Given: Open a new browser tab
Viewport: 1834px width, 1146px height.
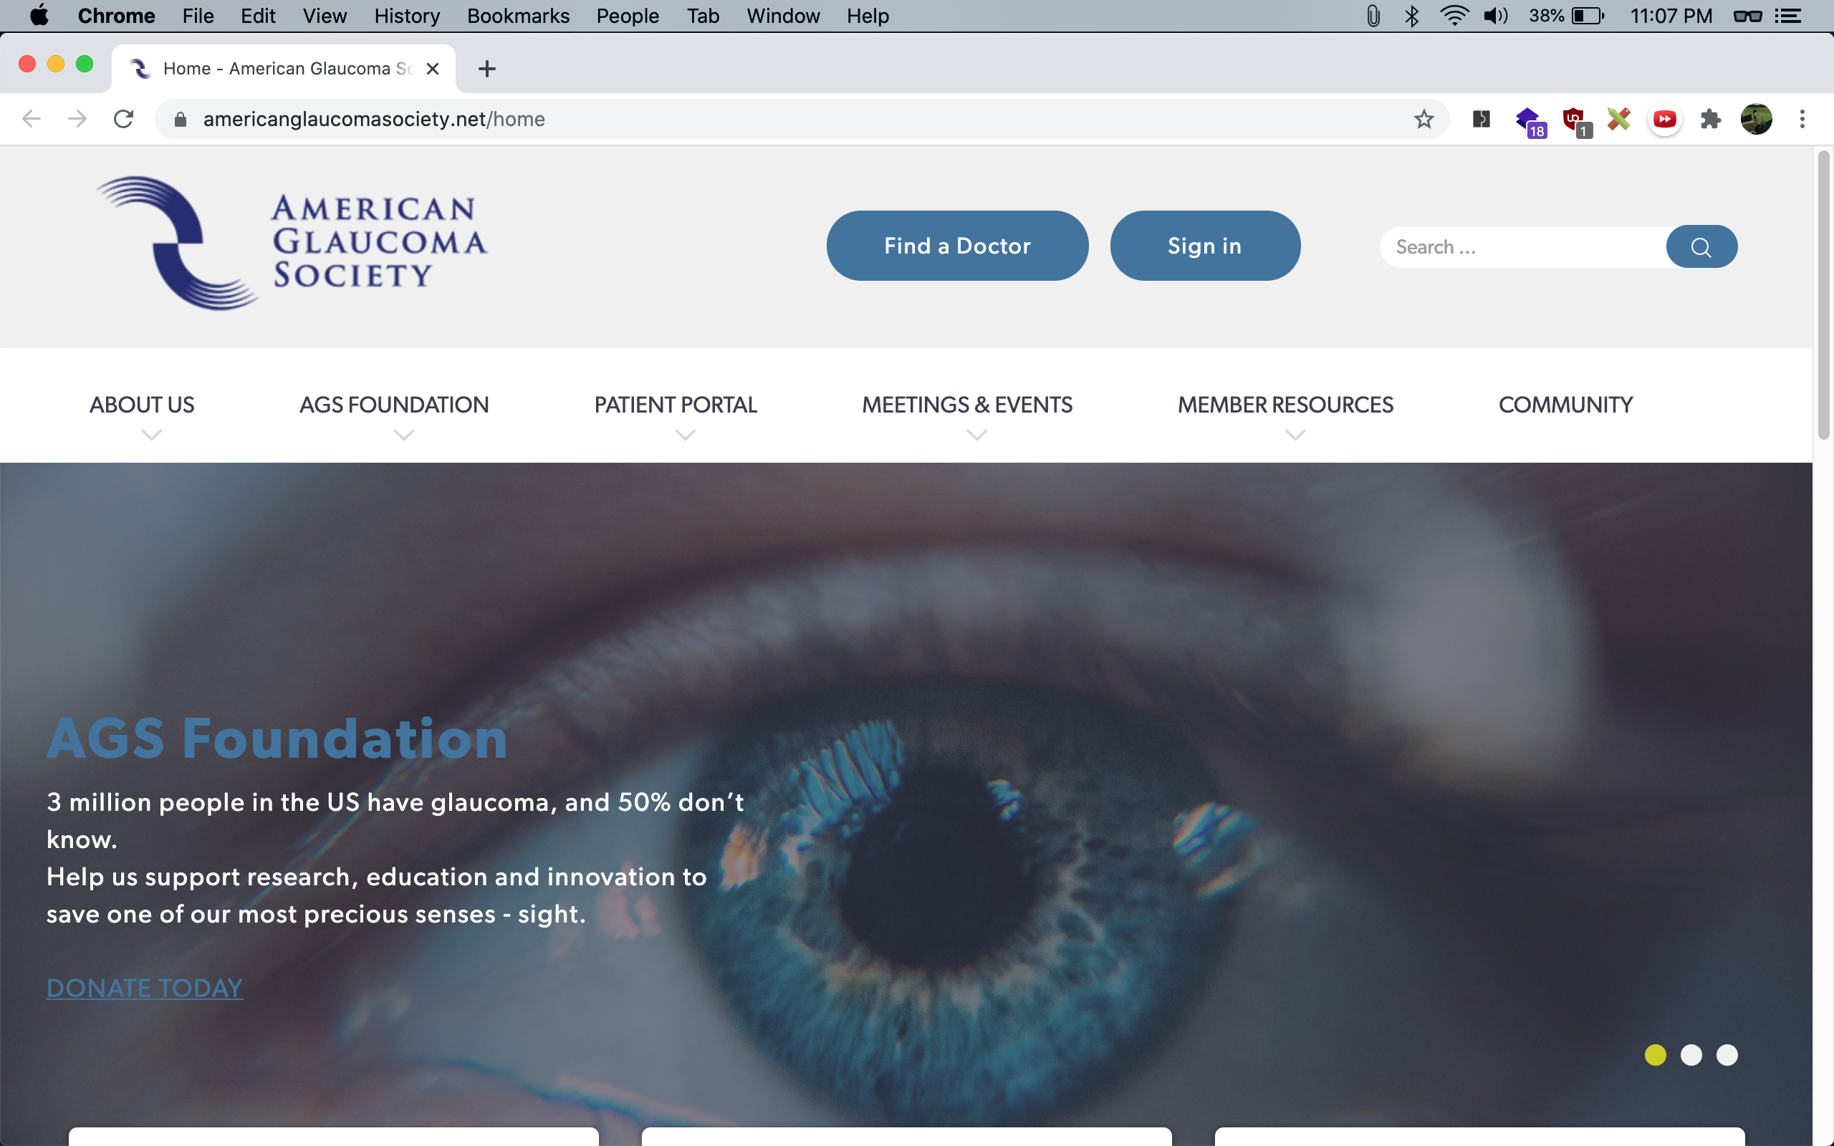Looking at the screenshot, I should [486, 69].
